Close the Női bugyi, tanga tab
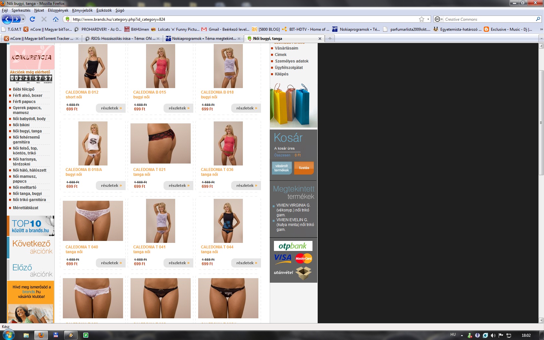The image size is (544, 340). [x=320, y=39]
